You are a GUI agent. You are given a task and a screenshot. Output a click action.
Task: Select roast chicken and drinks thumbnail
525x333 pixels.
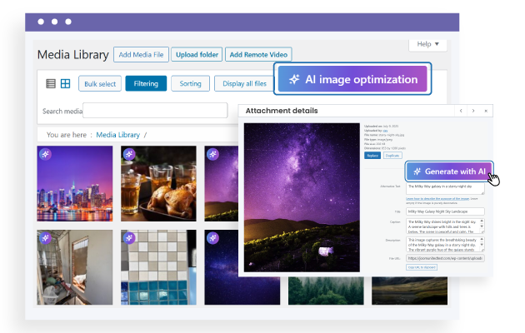158,183
